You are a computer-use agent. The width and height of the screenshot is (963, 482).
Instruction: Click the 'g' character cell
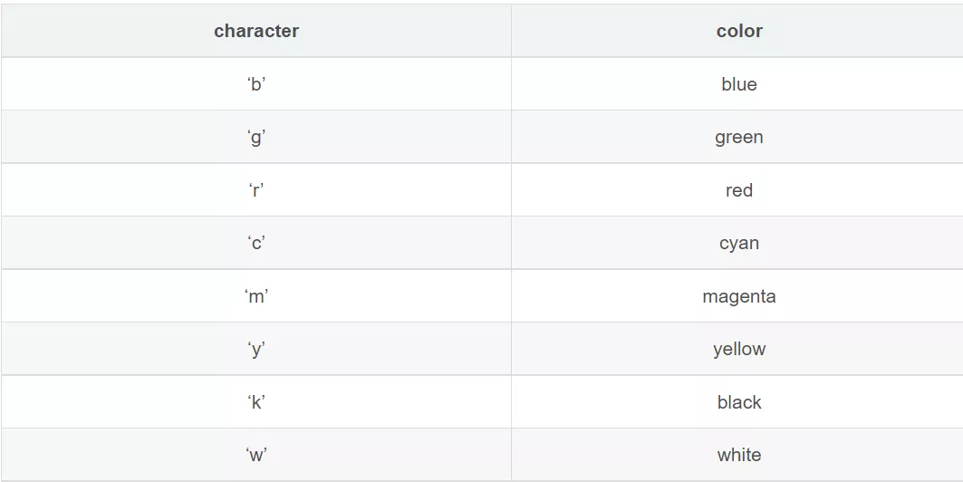coord(256,137)
